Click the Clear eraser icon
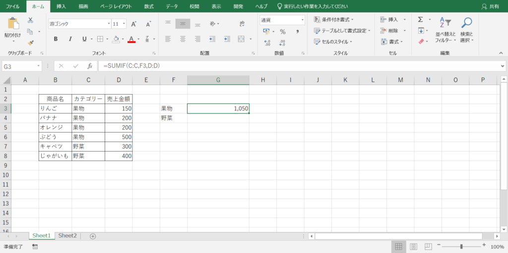This screenshot has height=253, width=508. (421, 42)
